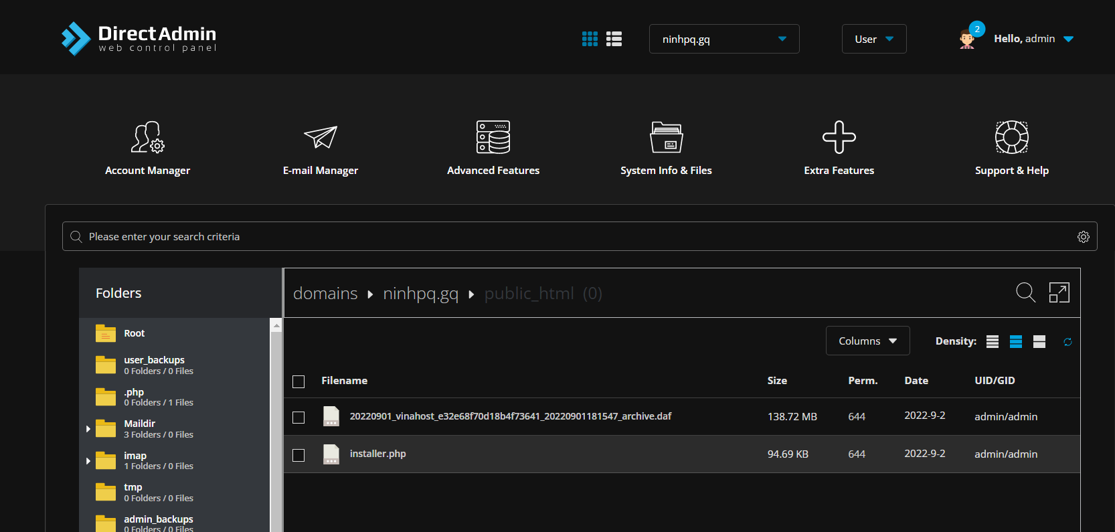Switch to the list view layout
The image size is (1115, 532).
point(614,39)
